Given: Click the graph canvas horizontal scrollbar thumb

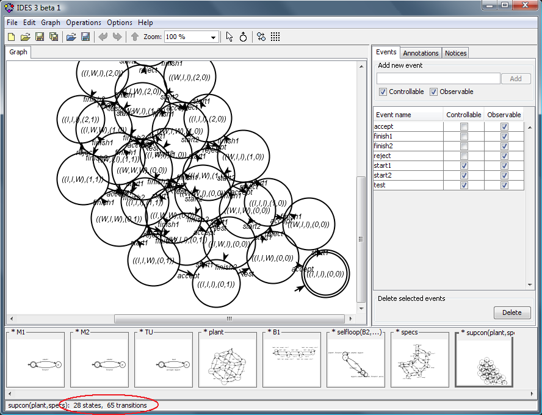Looking at the screenshot, I should [229, 319].
